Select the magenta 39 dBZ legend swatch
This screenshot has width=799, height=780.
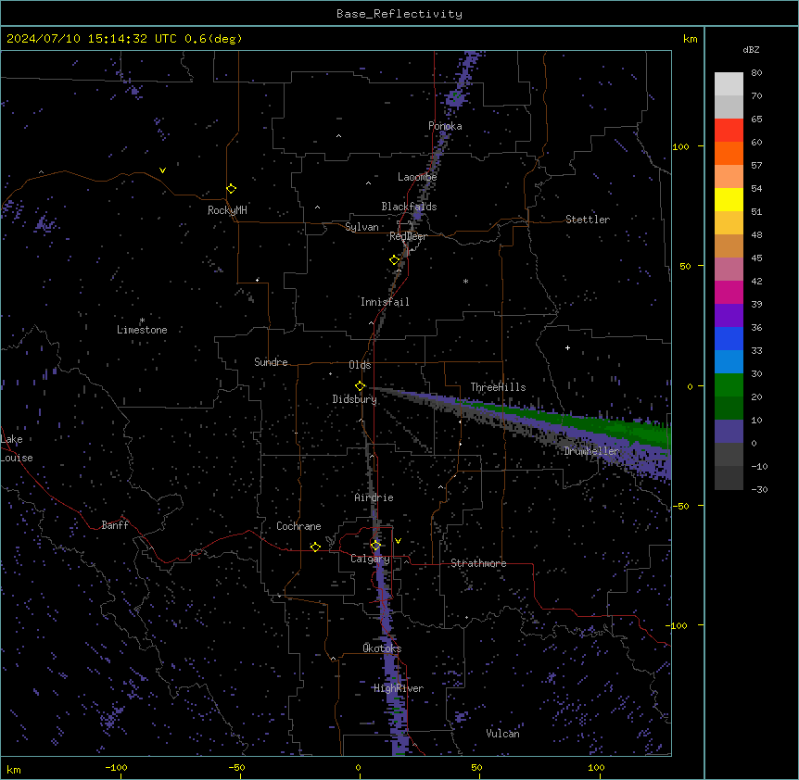(729, 292)
